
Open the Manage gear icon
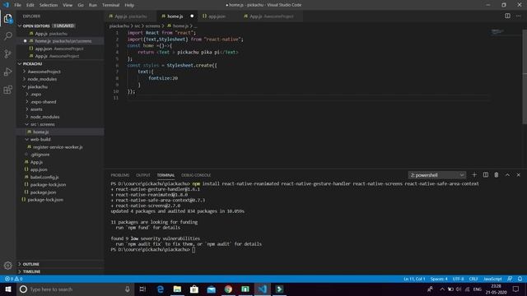7,266
